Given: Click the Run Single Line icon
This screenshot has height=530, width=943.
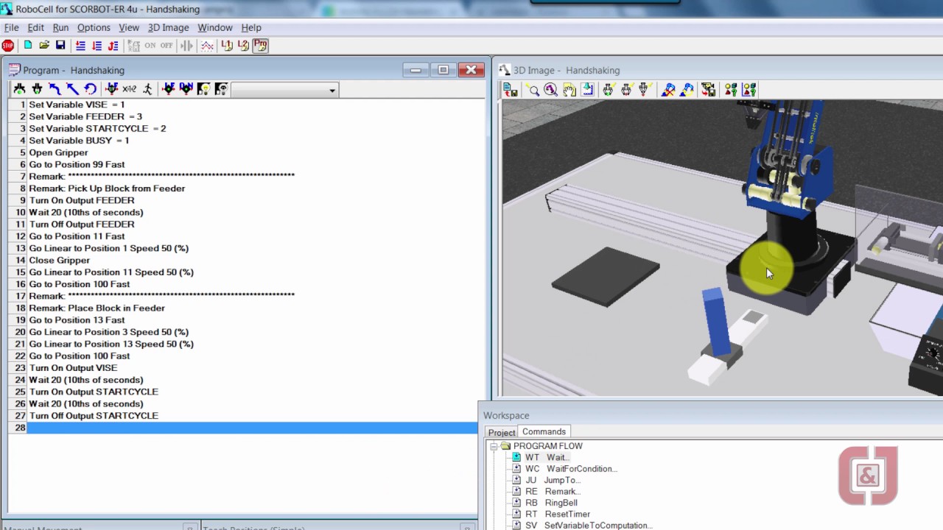Looking at the screenshot, I should tap(80, 46).
